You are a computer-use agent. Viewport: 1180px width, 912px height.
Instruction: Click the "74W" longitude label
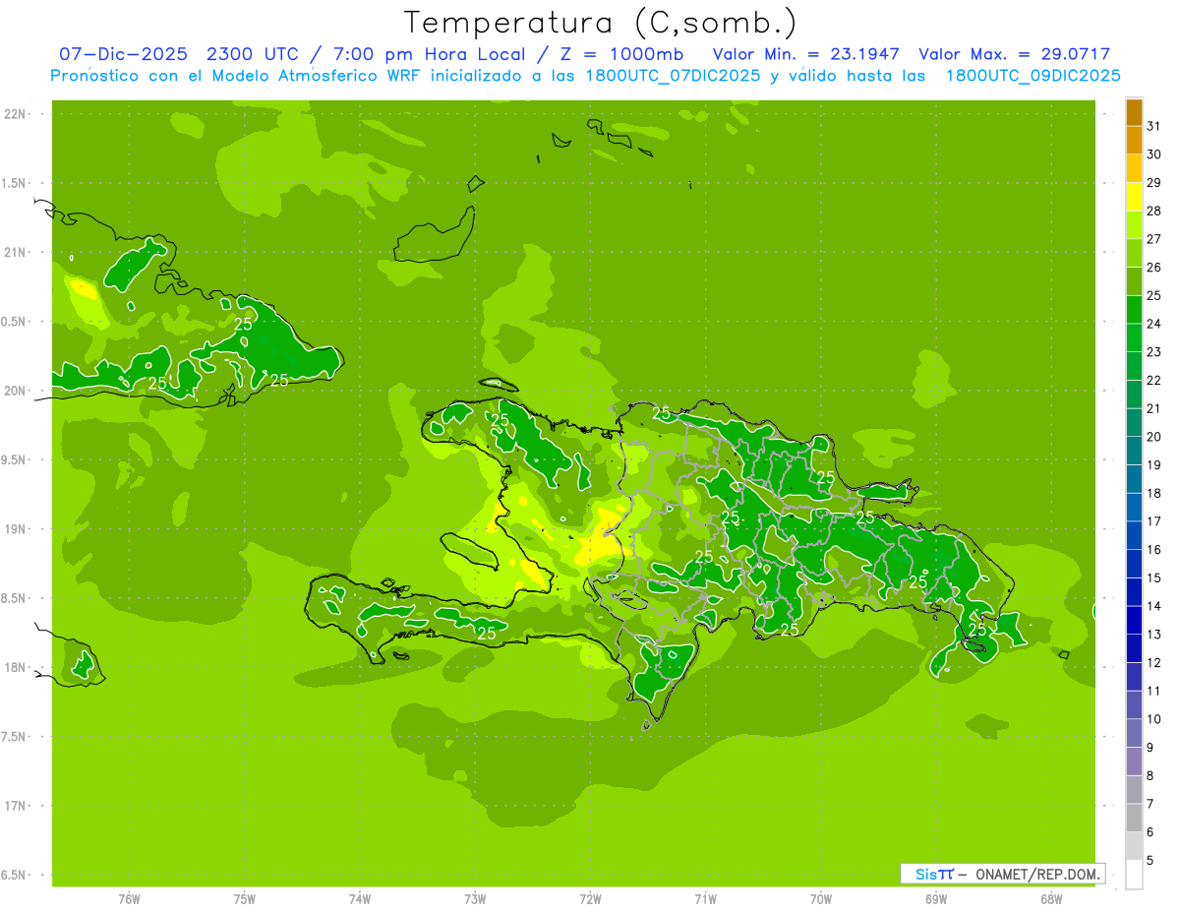pyautogui.click(x=360, y=899)
